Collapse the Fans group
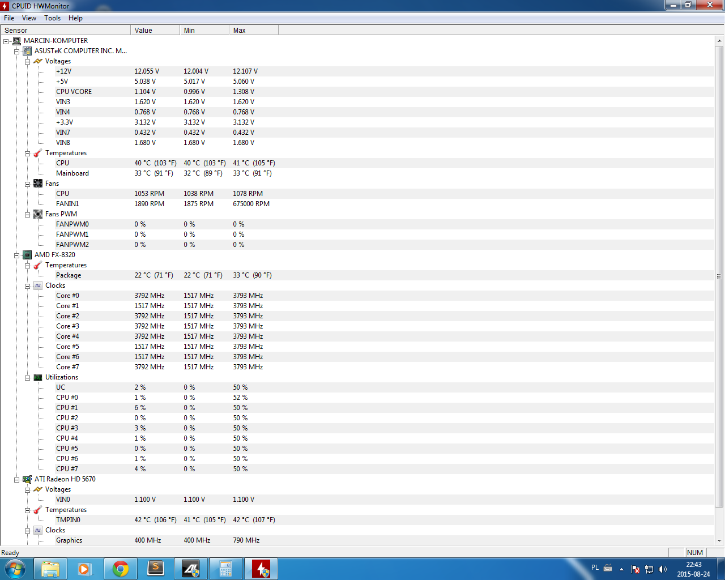The height and width of the screenshot is (580, 725). 27,184
